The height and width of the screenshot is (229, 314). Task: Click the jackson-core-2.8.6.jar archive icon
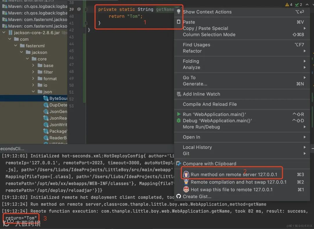11,33
